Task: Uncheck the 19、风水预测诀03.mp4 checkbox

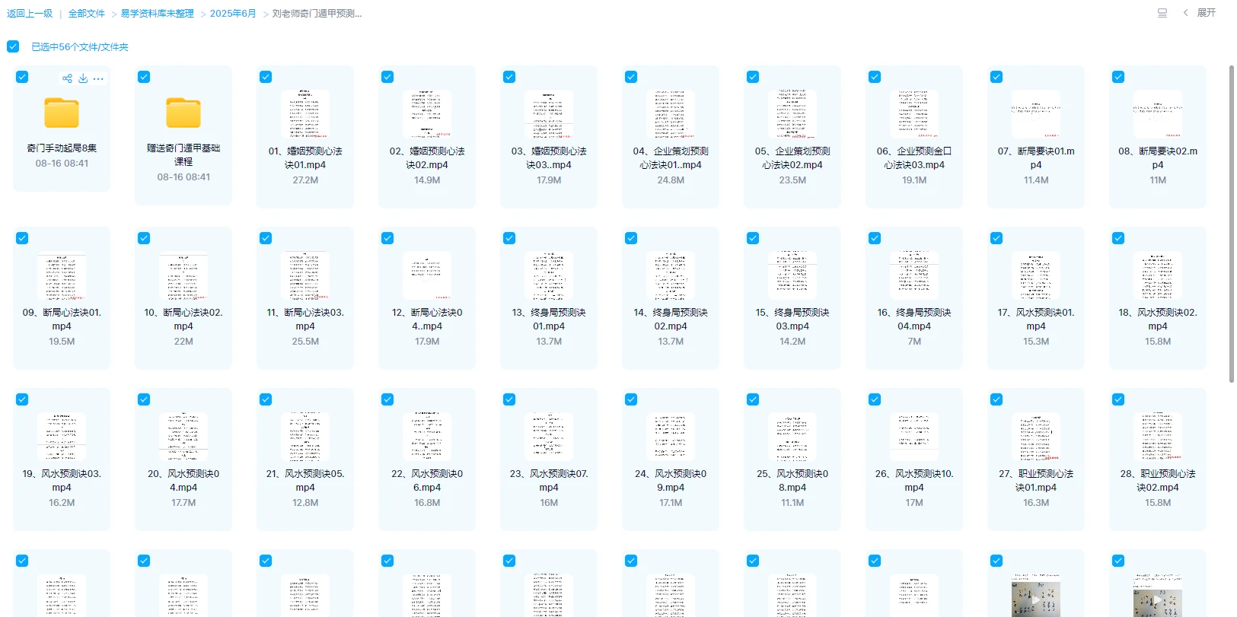Action: (22, 399)
